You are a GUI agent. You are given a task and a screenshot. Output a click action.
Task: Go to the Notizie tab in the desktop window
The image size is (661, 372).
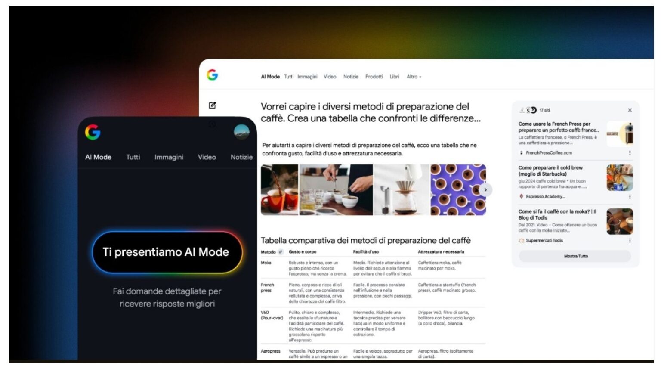(x=351, y=77)
